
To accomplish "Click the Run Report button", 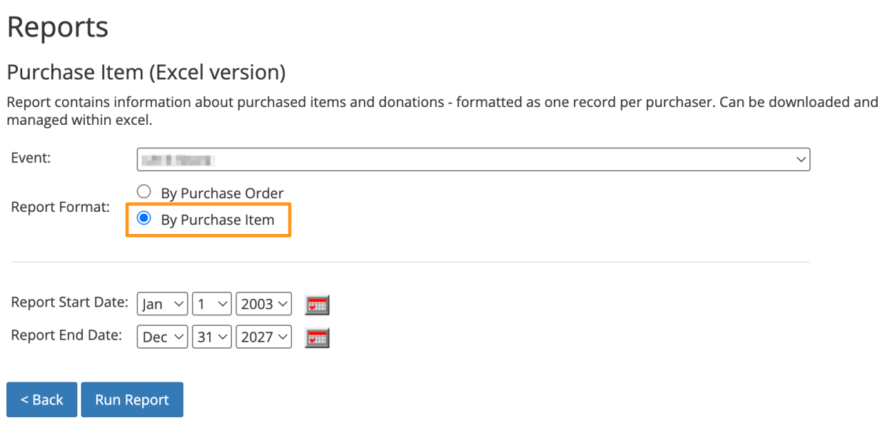I will coord(132,399).
